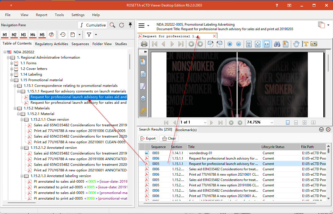This screenshot has width=333, height=214.
Task: Click the Clear button in Search Results
Action: coord(169,138)
